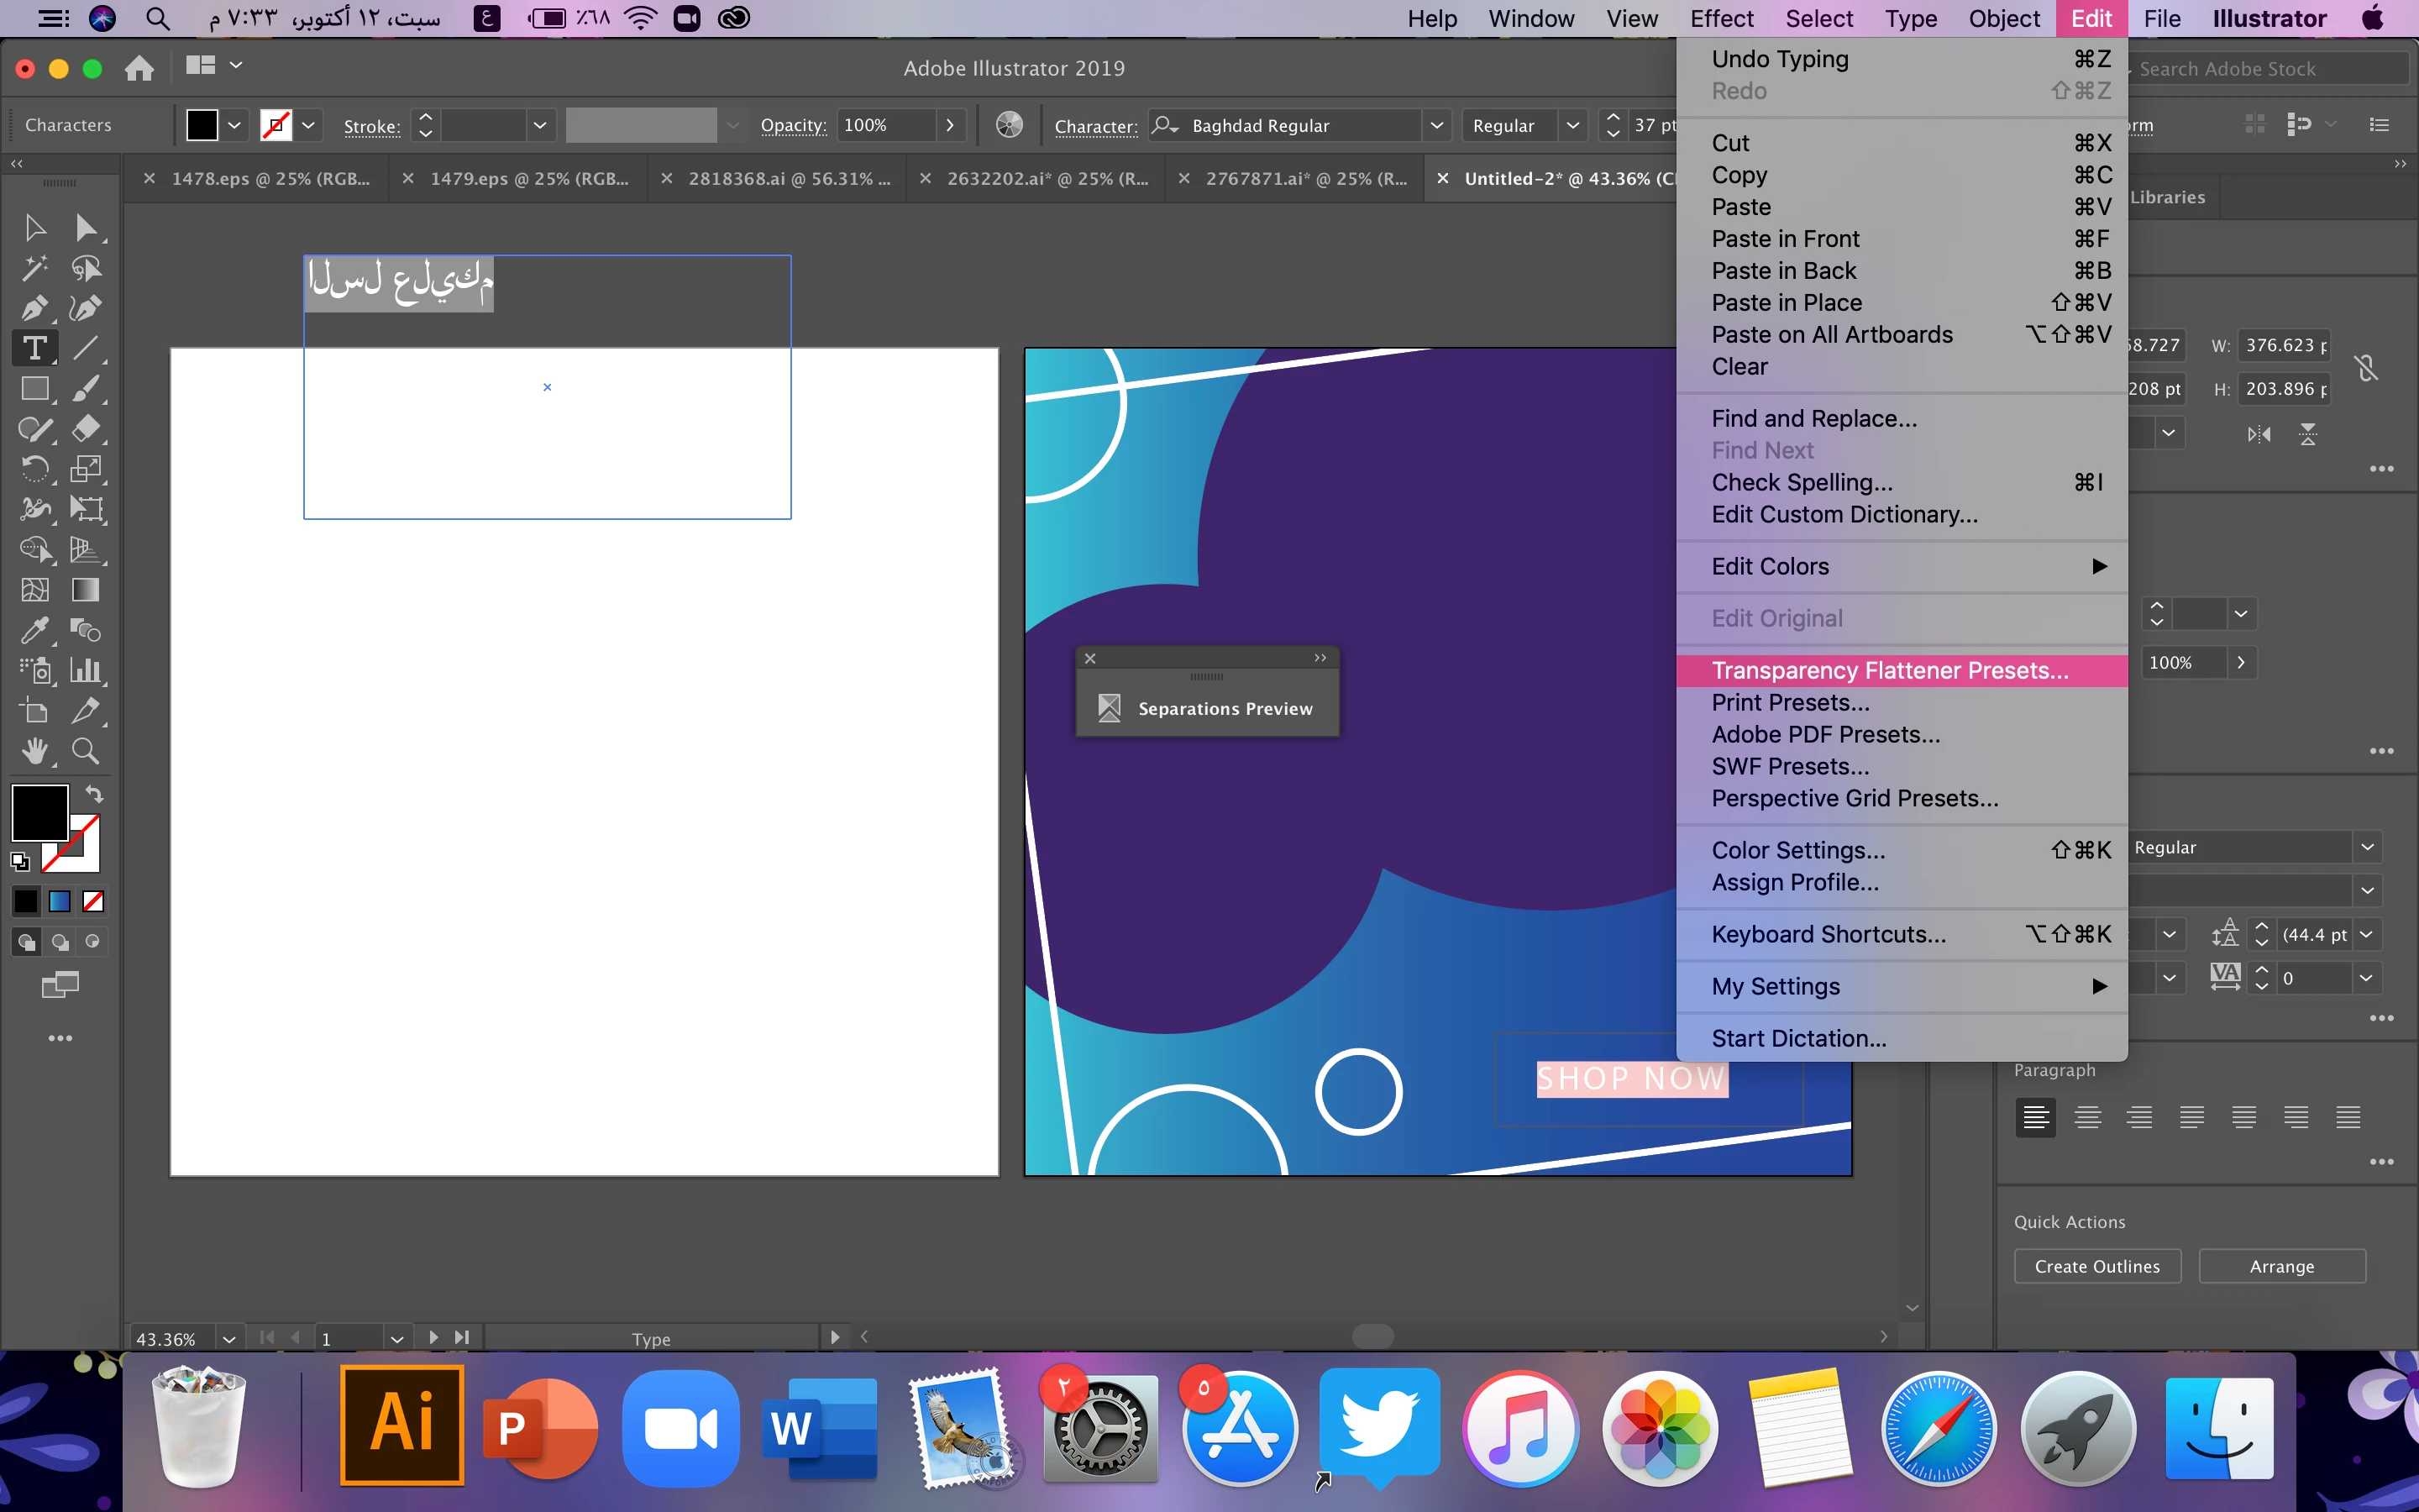Screen dimensions: 2419x1512
Task: Select the Magic Wand tool
Action: pos(34,268)
